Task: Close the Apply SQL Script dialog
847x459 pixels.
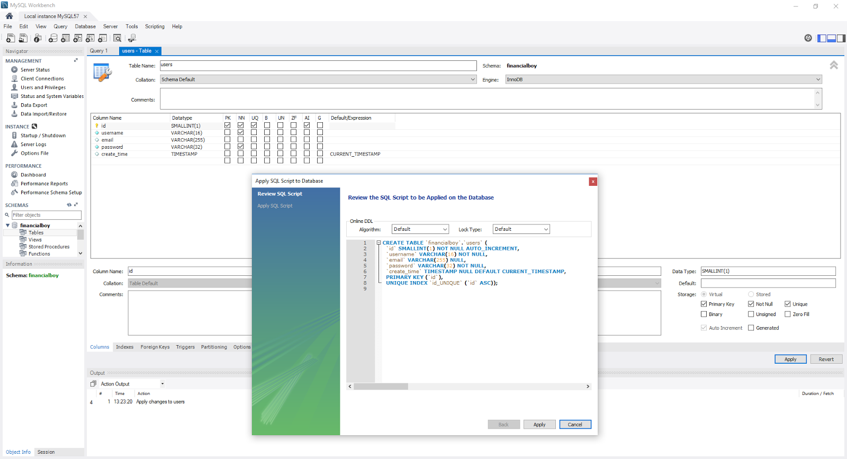Action: coord(593,182)
